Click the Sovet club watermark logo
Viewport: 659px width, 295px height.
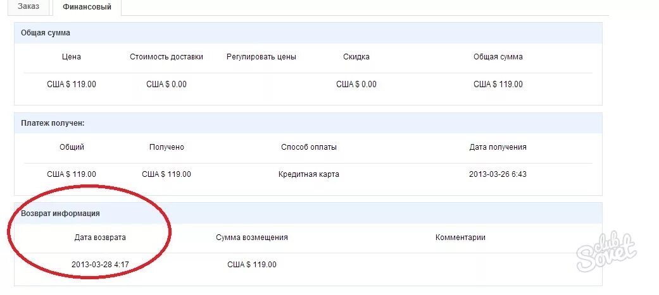[606, 250]
